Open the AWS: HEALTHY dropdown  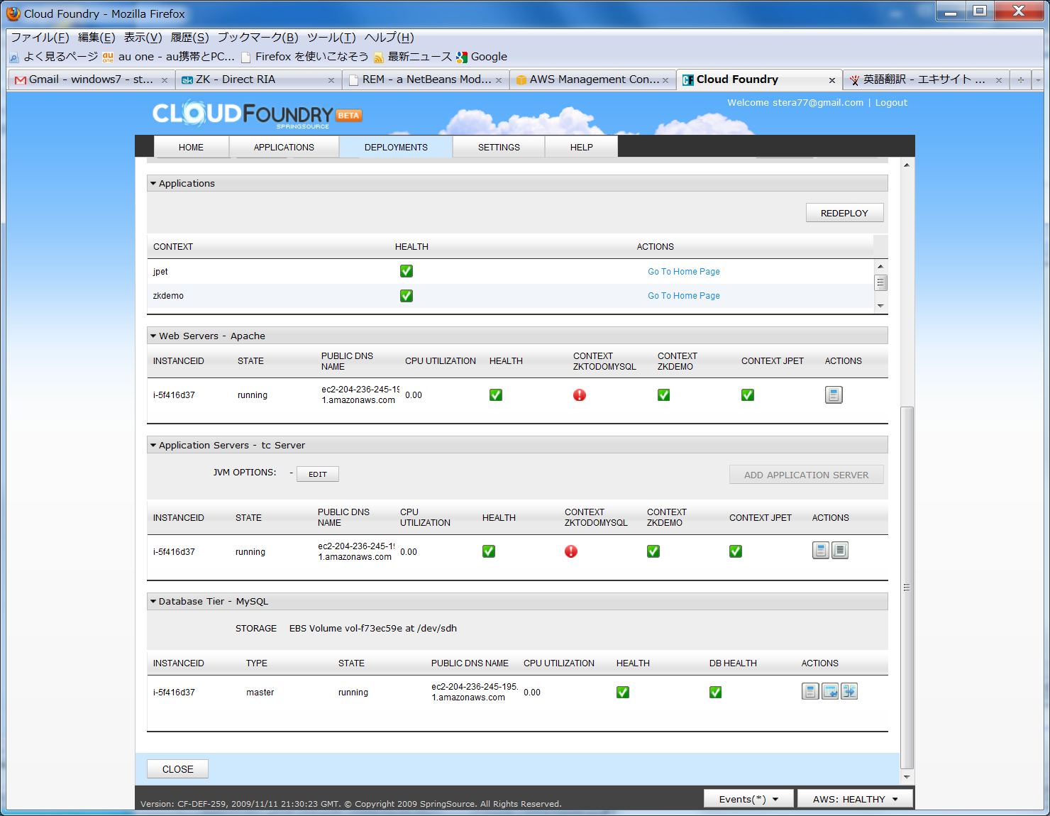pos(855,799)
